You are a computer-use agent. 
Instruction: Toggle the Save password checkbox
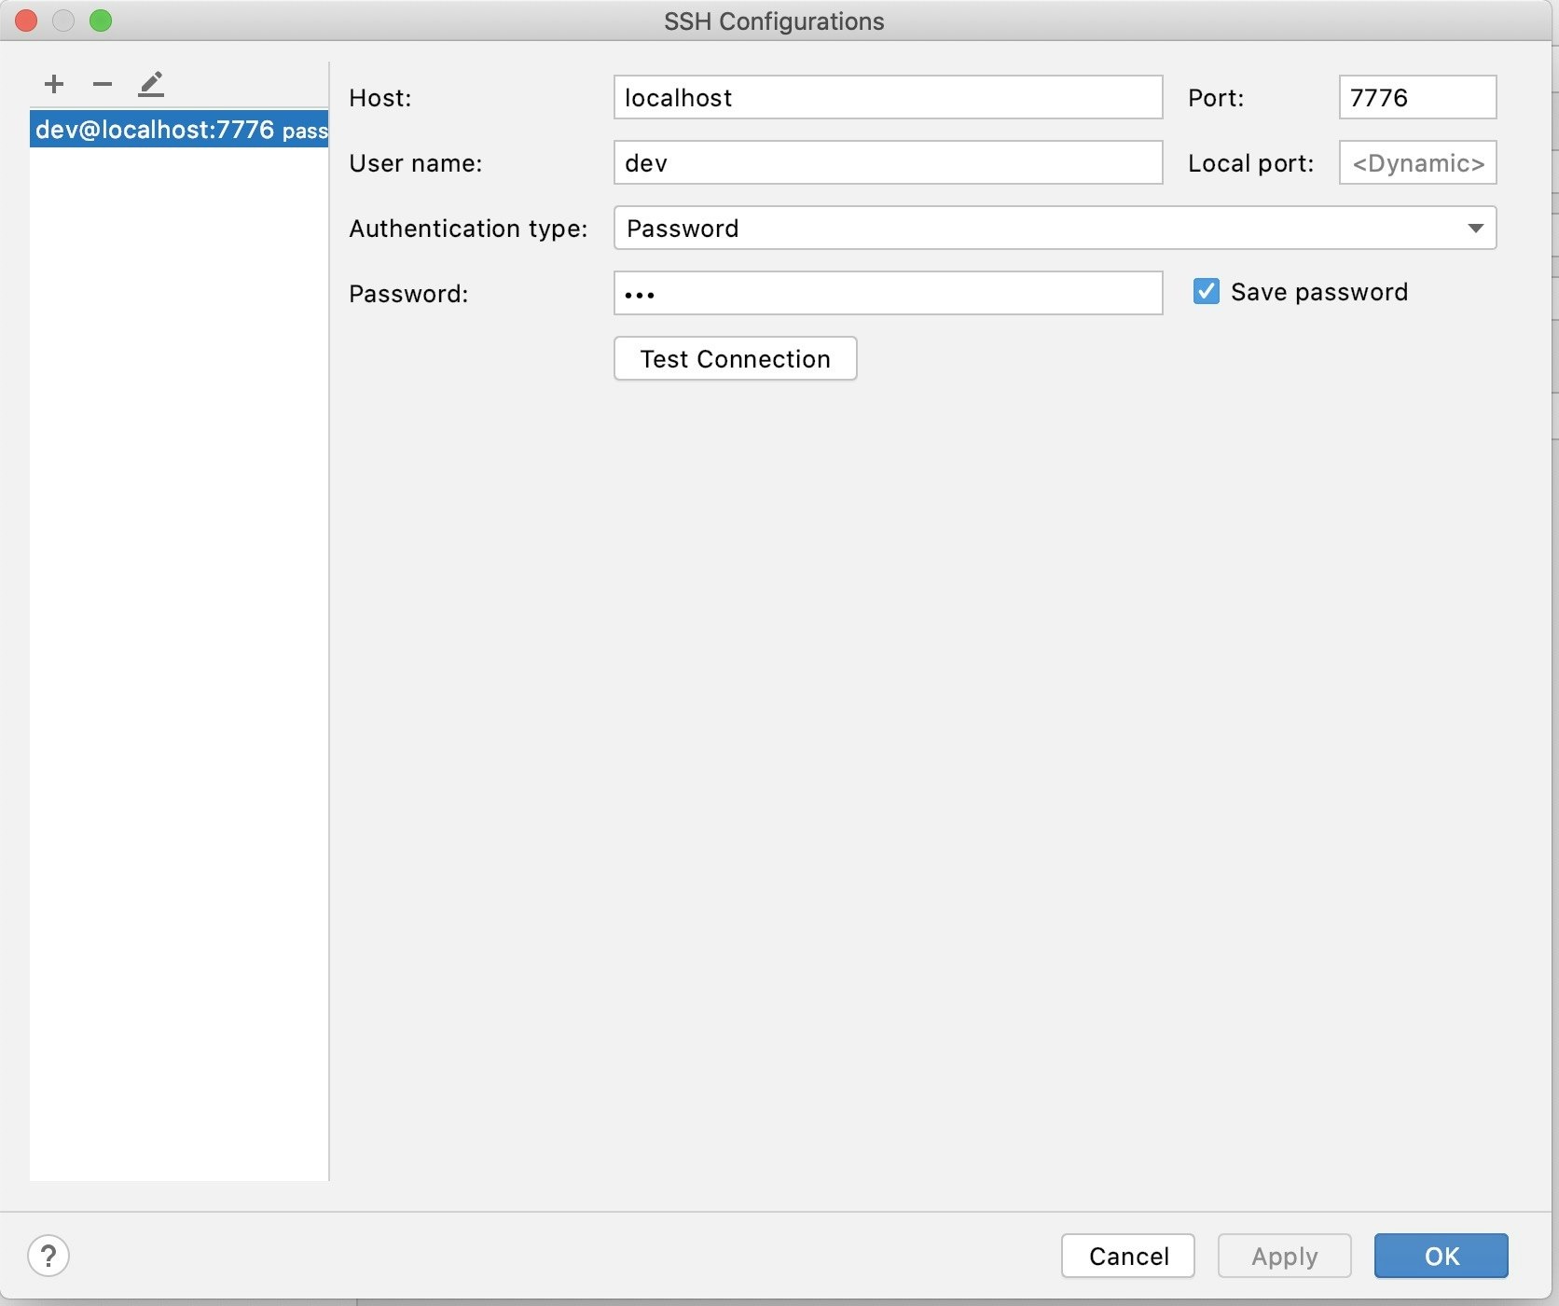click(x=1206, y=291)
